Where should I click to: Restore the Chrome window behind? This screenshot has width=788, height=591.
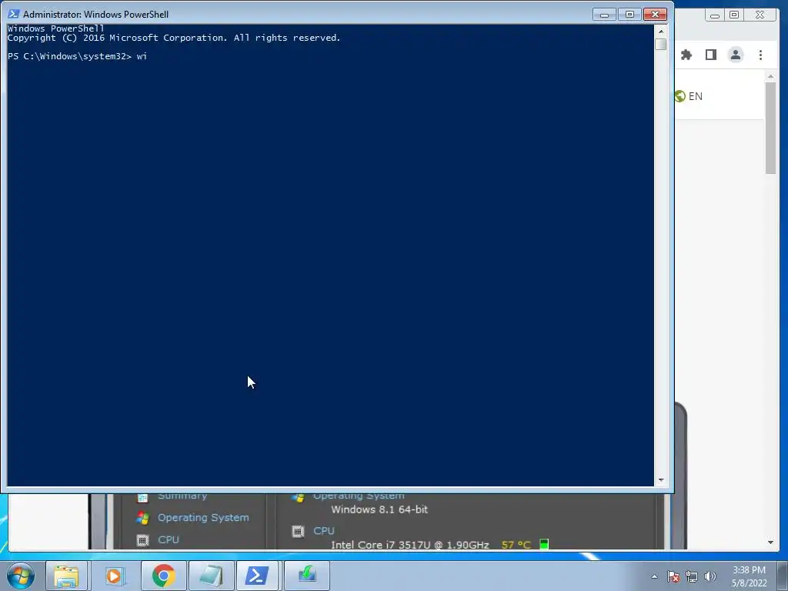coord(734,15)
